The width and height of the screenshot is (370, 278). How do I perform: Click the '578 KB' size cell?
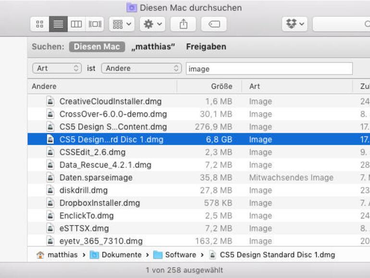218,203
